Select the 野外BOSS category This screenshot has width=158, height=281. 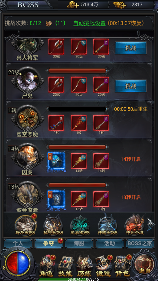[25, 225]
